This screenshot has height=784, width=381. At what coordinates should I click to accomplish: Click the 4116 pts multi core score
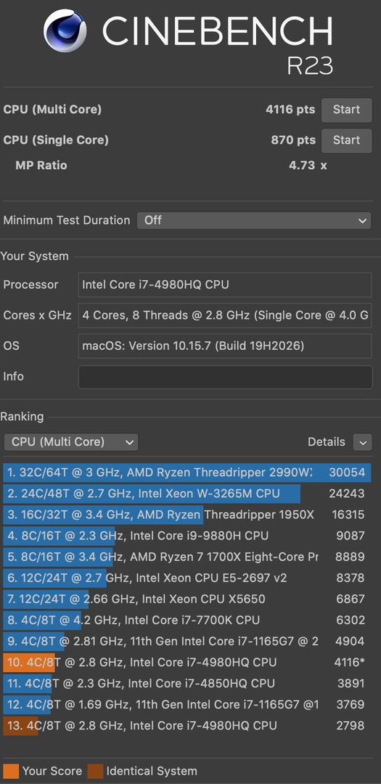point(290,110)
